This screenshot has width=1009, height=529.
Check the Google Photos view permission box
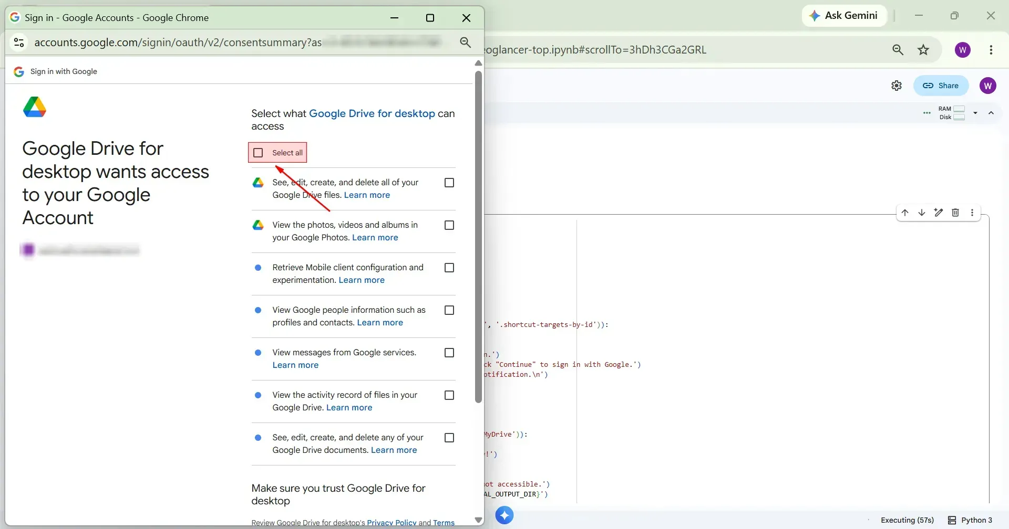pyautogui.click(x=449, y=225)
